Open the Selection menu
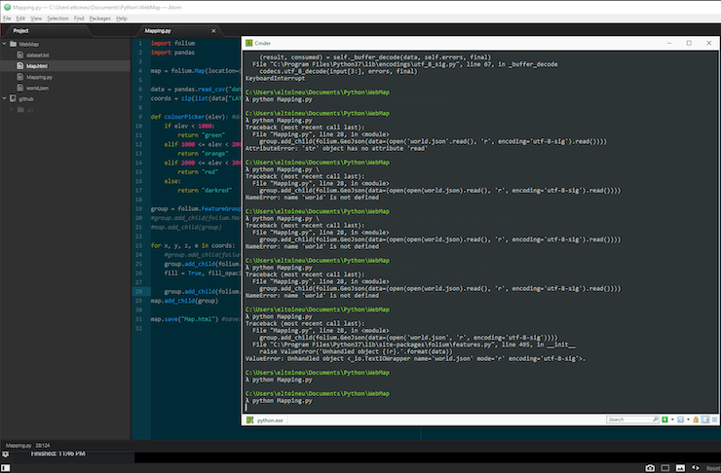This screenshot has width=721, height=473. coord(57,18)
